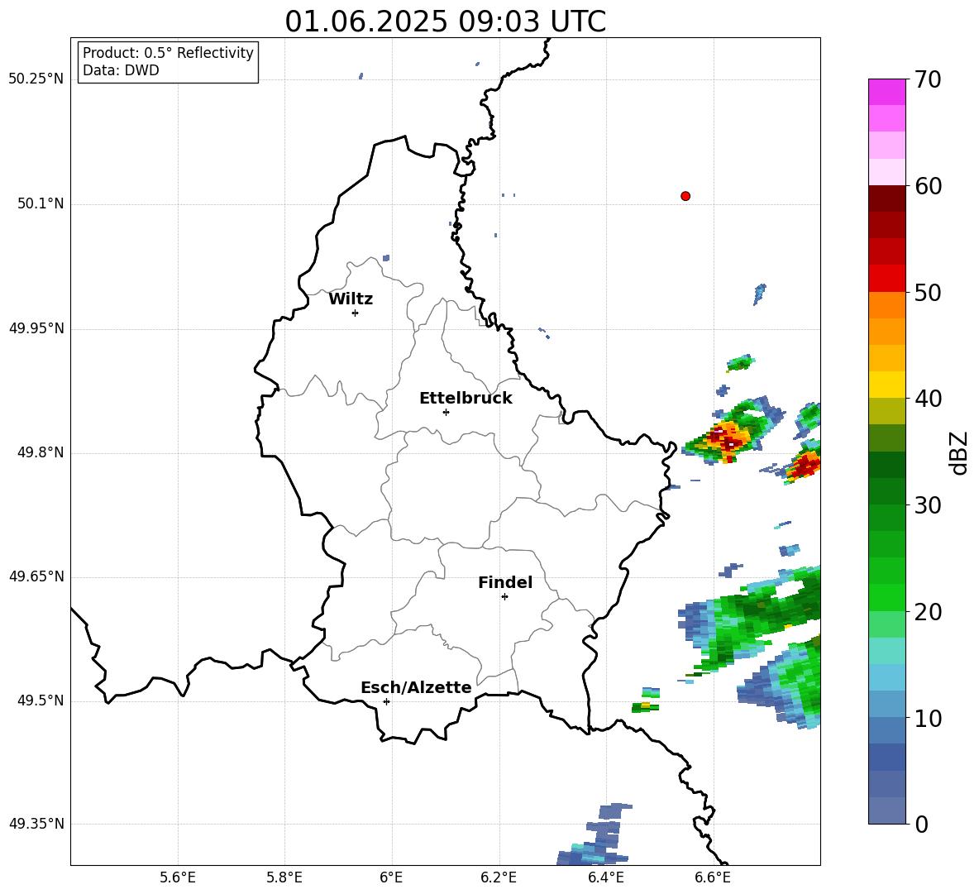Screen dimensions: 979x894
Task: Click the red dot radar site marker
Action: coord(685,196)
